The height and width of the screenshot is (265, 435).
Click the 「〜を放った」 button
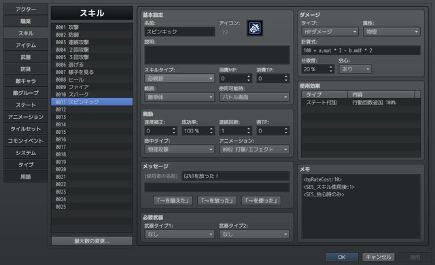(217, 200)
